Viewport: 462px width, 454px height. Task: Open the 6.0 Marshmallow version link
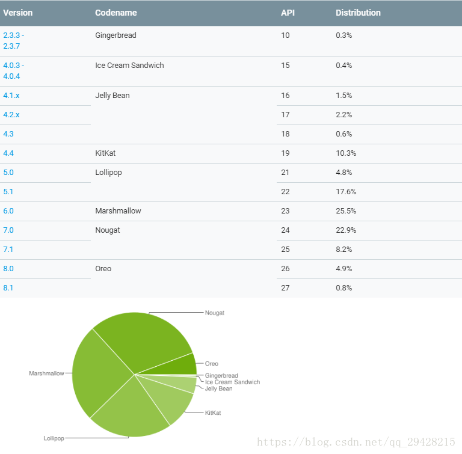pyautogui.click(x=8, y=211)
